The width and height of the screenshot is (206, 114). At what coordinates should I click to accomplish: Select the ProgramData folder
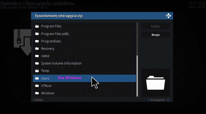[x=85, y=41]
